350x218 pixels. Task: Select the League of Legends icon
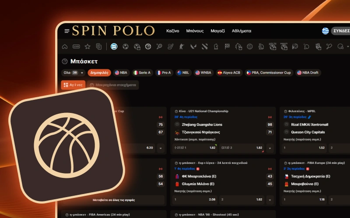[x=261, y=47]
